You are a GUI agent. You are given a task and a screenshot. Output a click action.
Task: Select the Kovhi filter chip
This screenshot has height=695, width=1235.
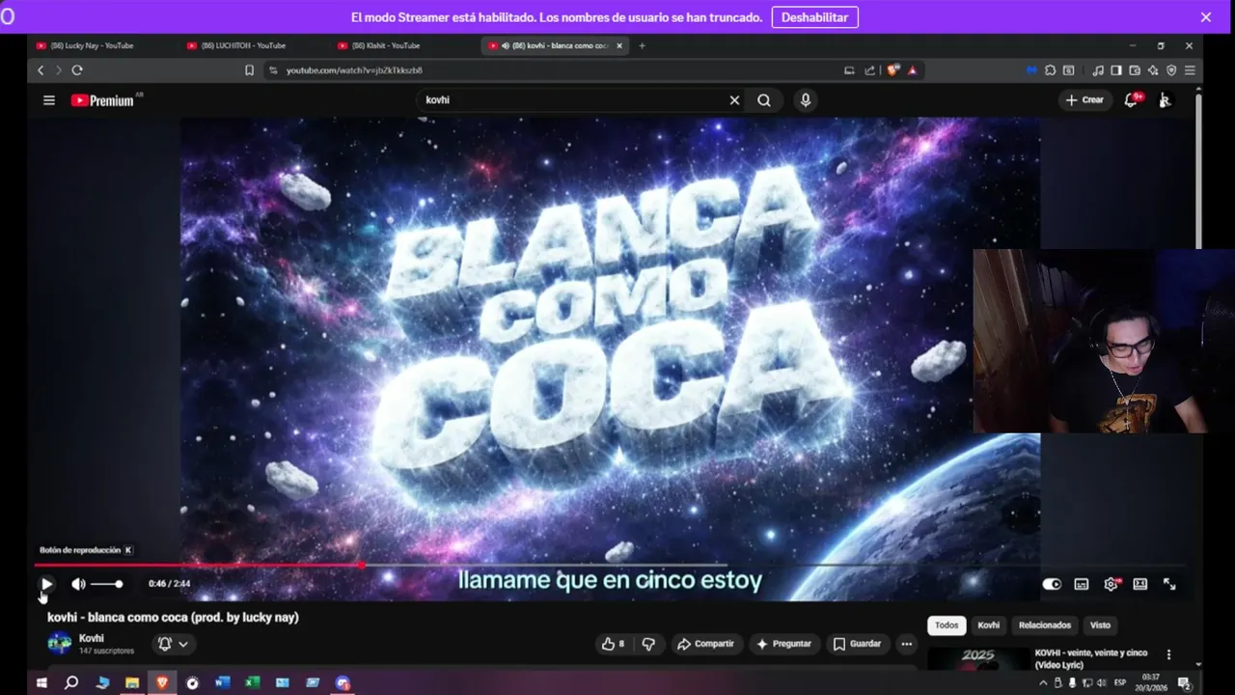pyautogui.click(x=989, y=625)
